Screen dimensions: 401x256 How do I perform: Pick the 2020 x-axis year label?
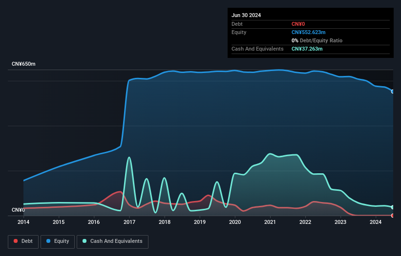point(235,222)
